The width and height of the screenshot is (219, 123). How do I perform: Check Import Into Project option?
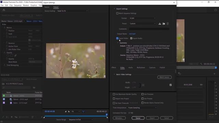(114, 99)
